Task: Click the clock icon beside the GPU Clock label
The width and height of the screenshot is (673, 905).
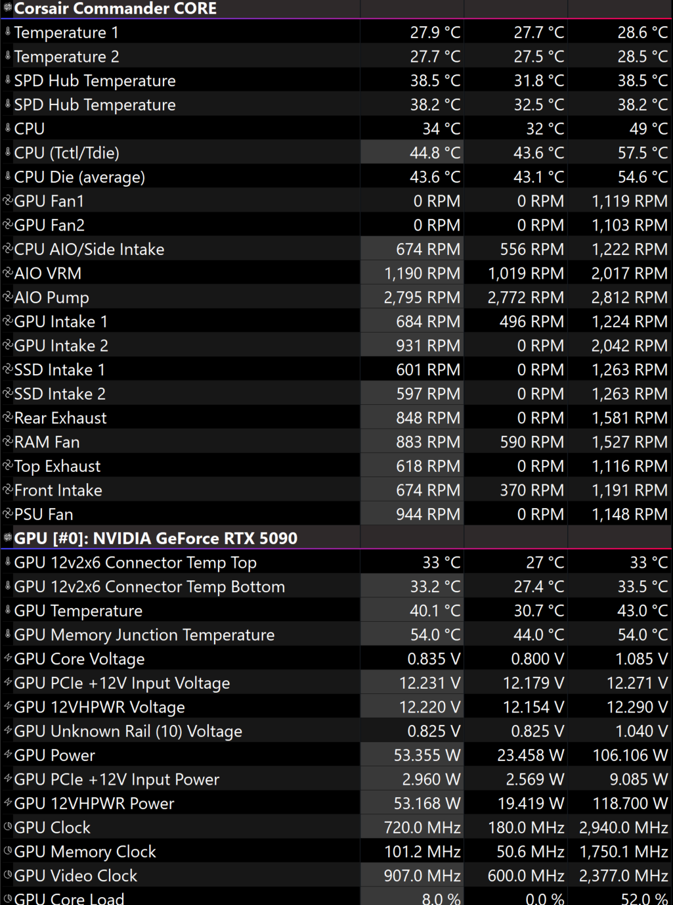Action: point(8,827)
